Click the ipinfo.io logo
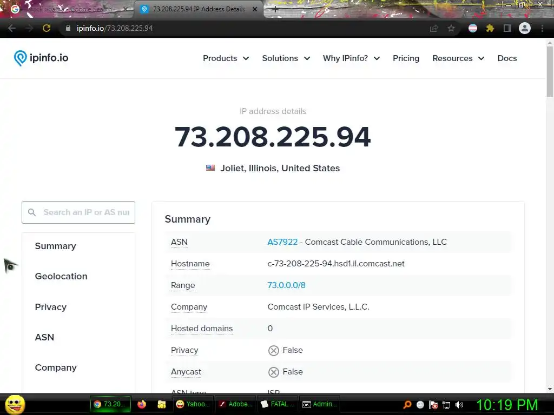554x415 pixels. pyautogui.click(x=41, y=58)
